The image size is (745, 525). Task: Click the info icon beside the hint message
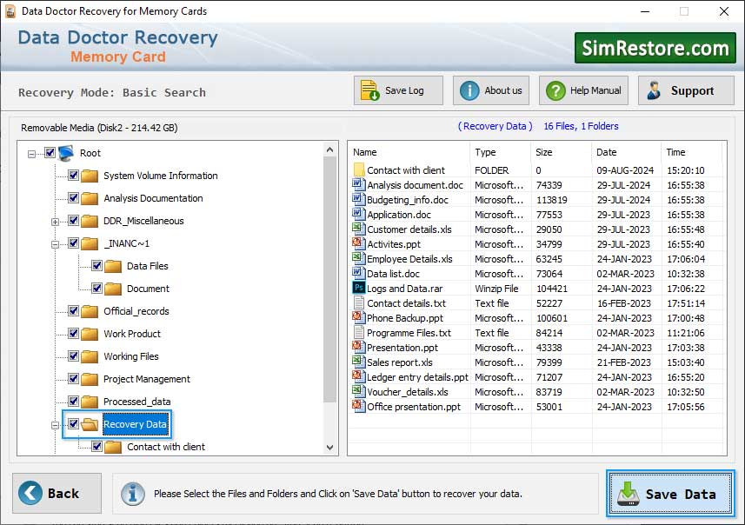click(x=132, y=494)
